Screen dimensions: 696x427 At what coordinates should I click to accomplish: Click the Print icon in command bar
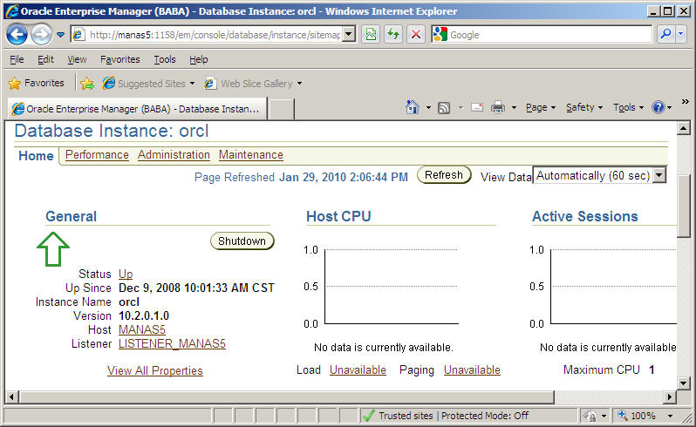[x=498, y=107]
